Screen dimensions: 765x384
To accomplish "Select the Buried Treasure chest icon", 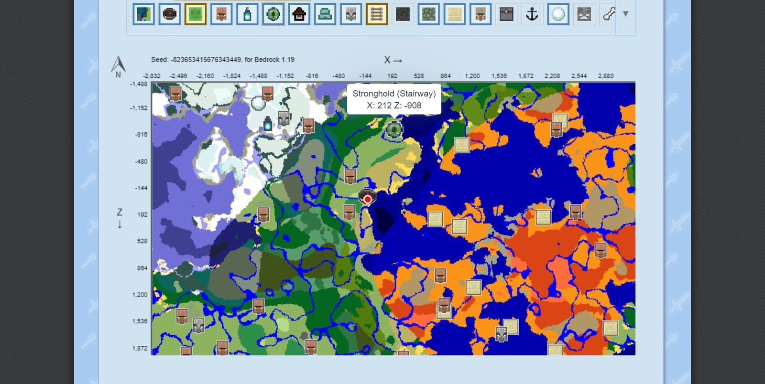I will coord(506,14).
